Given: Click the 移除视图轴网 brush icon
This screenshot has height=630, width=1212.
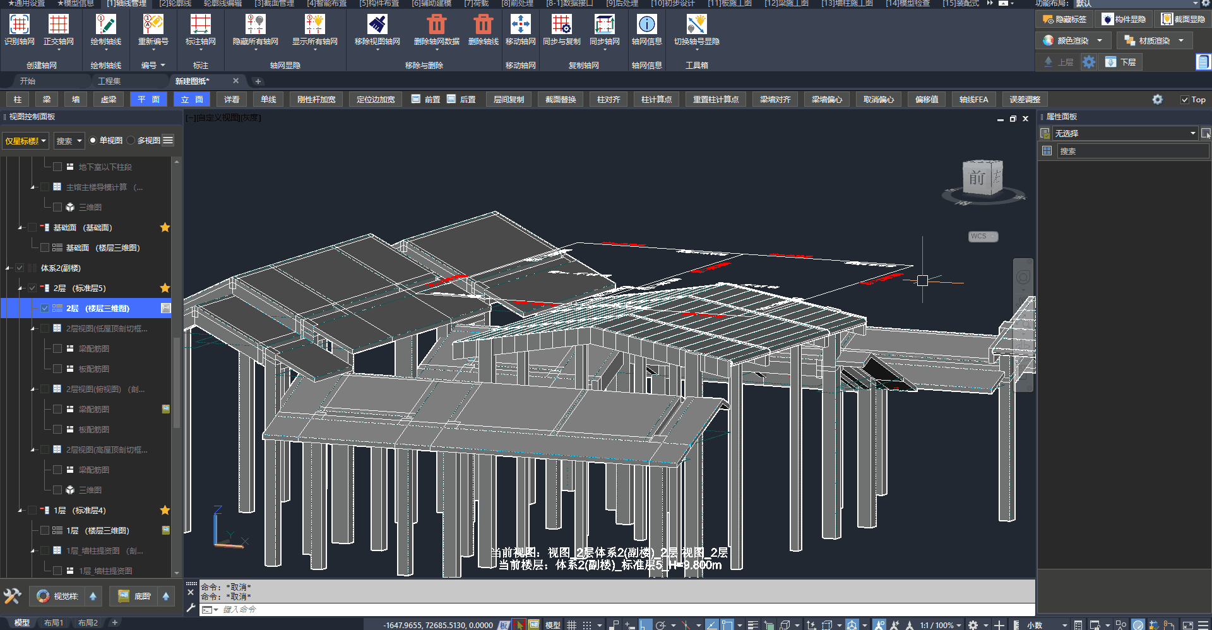Looking at the screenshot, I should coord(377,25).
